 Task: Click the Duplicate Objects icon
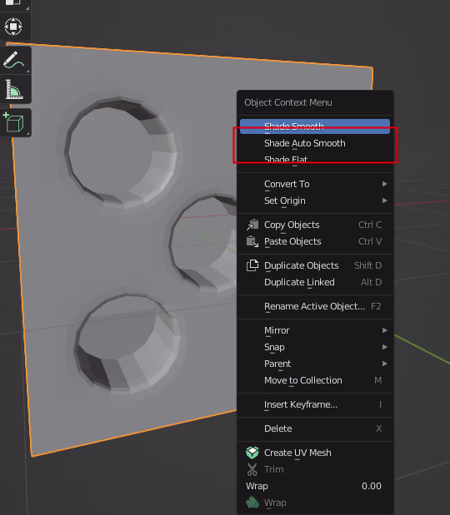[252, 265]
